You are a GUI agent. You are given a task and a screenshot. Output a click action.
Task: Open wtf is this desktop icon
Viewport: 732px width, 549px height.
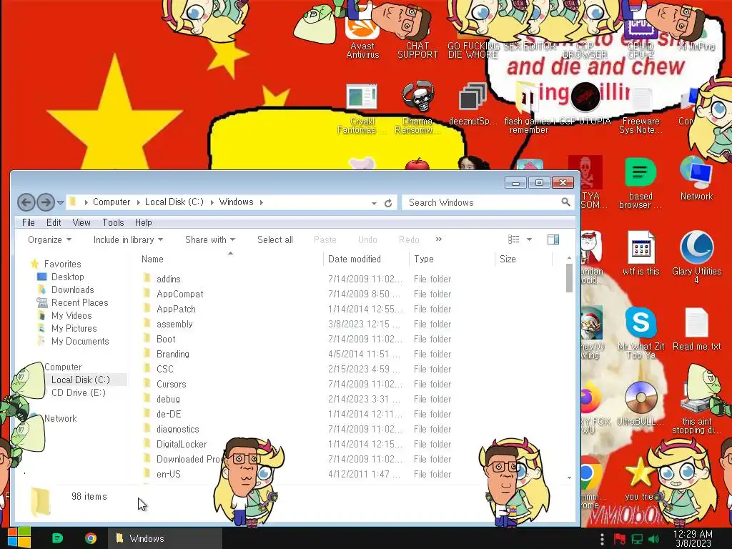pyautogui.click(x=640, y=254)
